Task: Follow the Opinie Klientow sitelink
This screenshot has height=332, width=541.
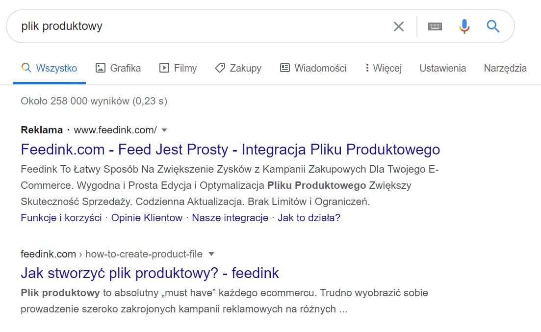Action: point(147,218)
